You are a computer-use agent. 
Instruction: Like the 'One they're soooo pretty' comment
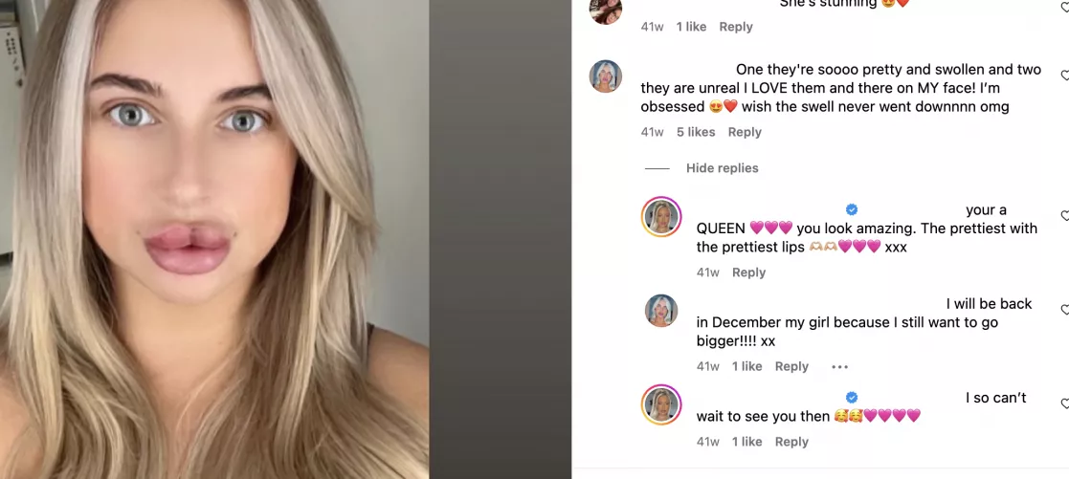[x=1065, y=75]
